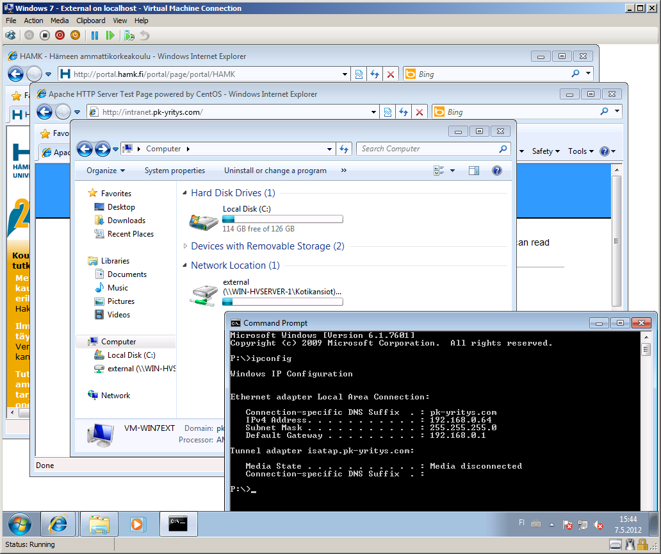Open the Media menu
The height and width of the screenshot is (554, 661).
pos(60,21)
